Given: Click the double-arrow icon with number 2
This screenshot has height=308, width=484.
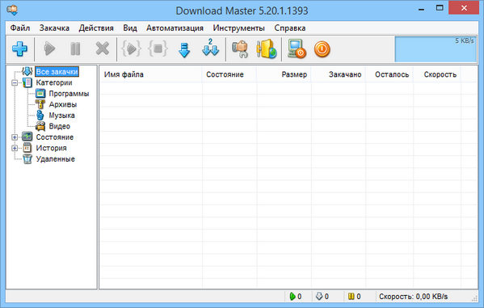Looking at the screenshot, I should [x=211, y=48].
